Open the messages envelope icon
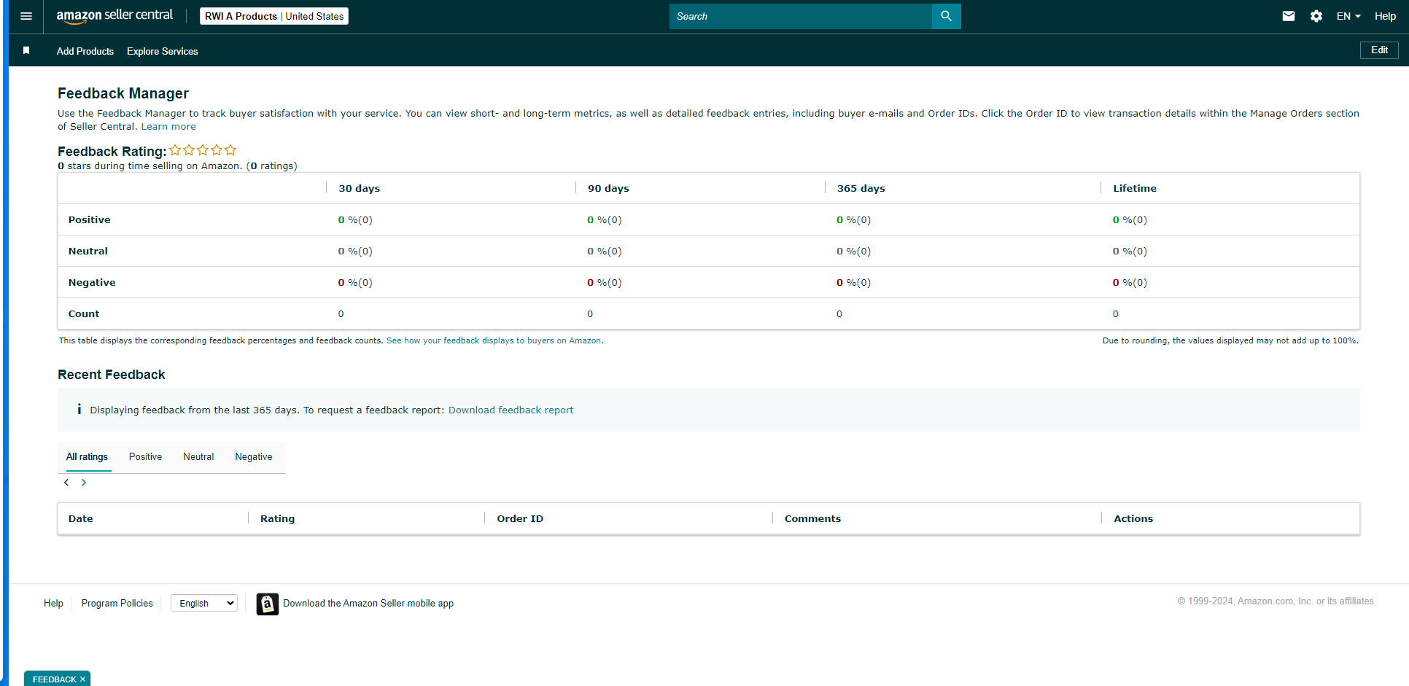This screenshot has width=1409, height=686. (1289, 16)
